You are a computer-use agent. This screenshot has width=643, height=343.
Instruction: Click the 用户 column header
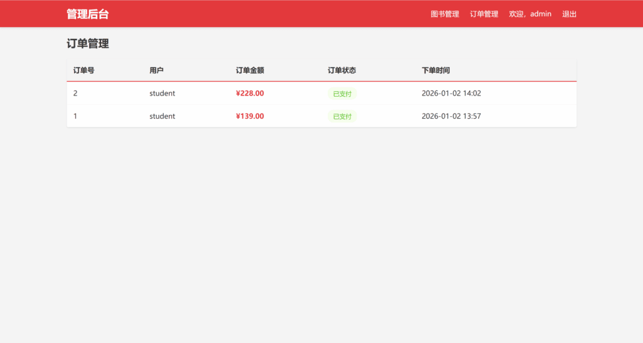[x=156, y=70]
